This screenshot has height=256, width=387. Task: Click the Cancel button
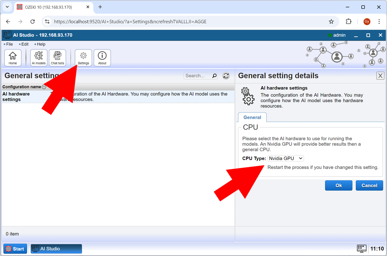(369, 186)
